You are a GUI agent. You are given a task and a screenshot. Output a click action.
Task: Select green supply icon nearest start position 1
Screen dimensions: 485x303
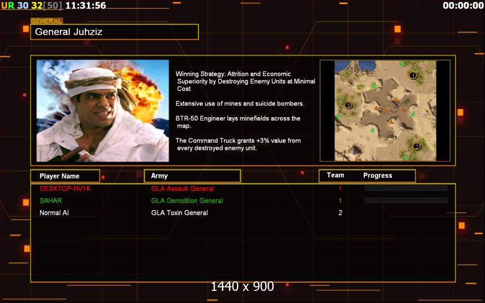point(403,64)
